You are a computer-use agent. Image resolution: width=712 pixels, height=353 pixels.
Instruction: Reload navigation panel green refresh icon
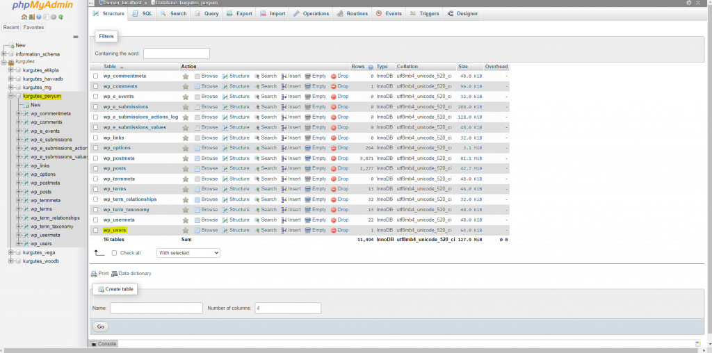[x=61, y=17]
